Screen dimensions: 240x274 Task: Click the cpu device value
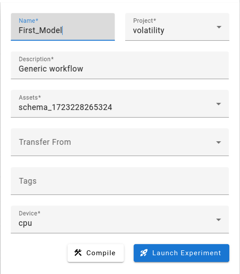pyautogui.click(x=25, y=223)
